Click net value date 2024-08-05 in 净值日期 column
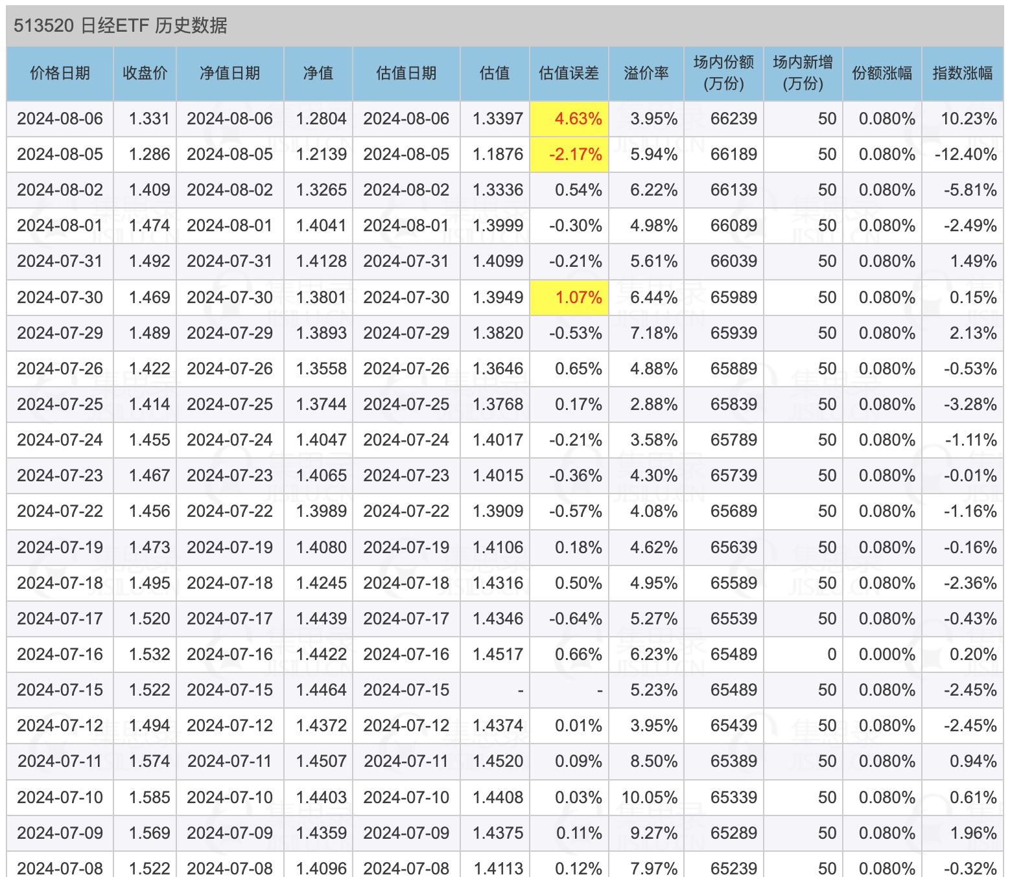Viewport: 1010px width, 877px height. 229,155
